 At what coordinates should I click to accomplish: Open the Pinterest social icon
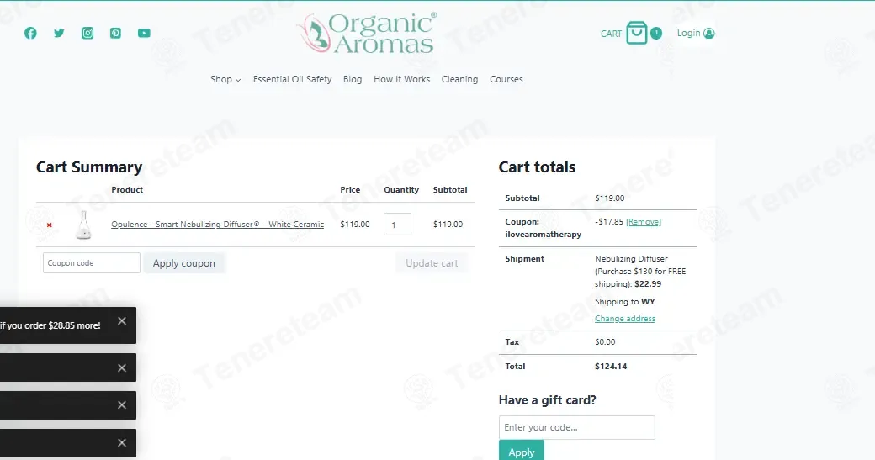(115, 33)
